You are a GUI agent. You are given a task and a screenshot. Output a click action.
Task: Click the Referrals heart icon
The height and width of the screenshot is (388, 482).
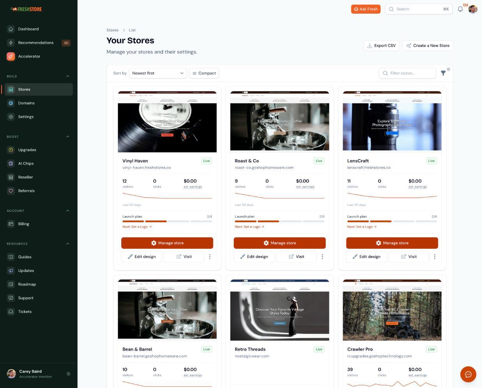click(11, 191)
